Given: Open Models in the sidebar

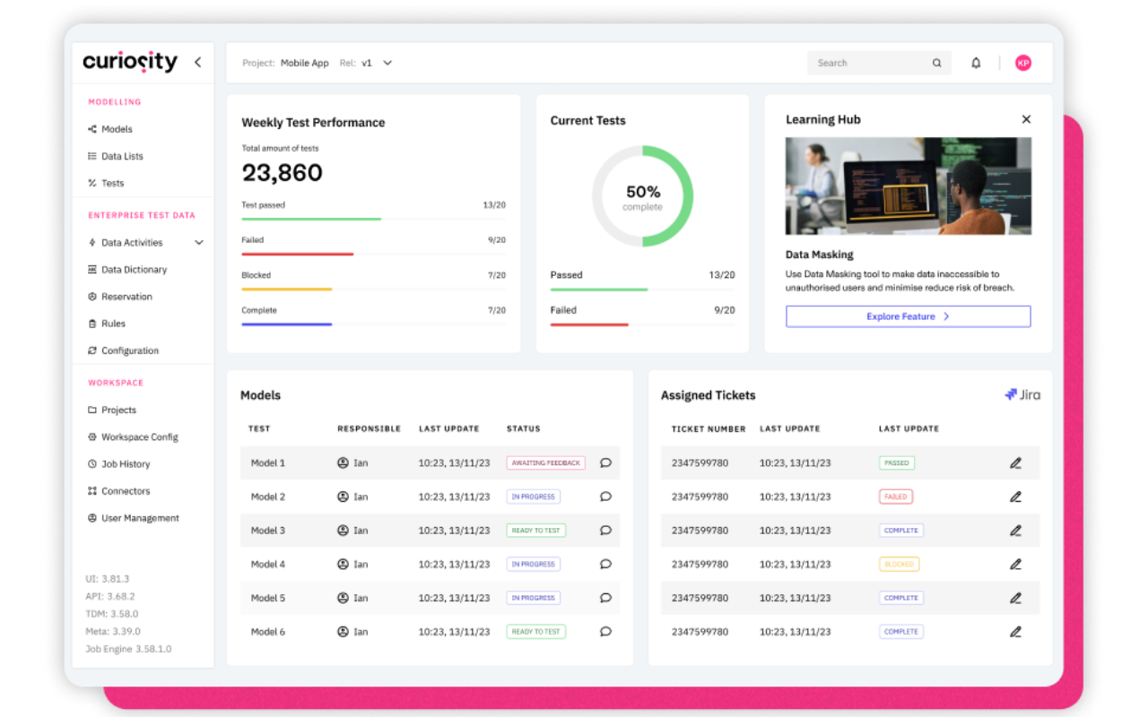Looking at the screenshot, I should tap(117, 129).
